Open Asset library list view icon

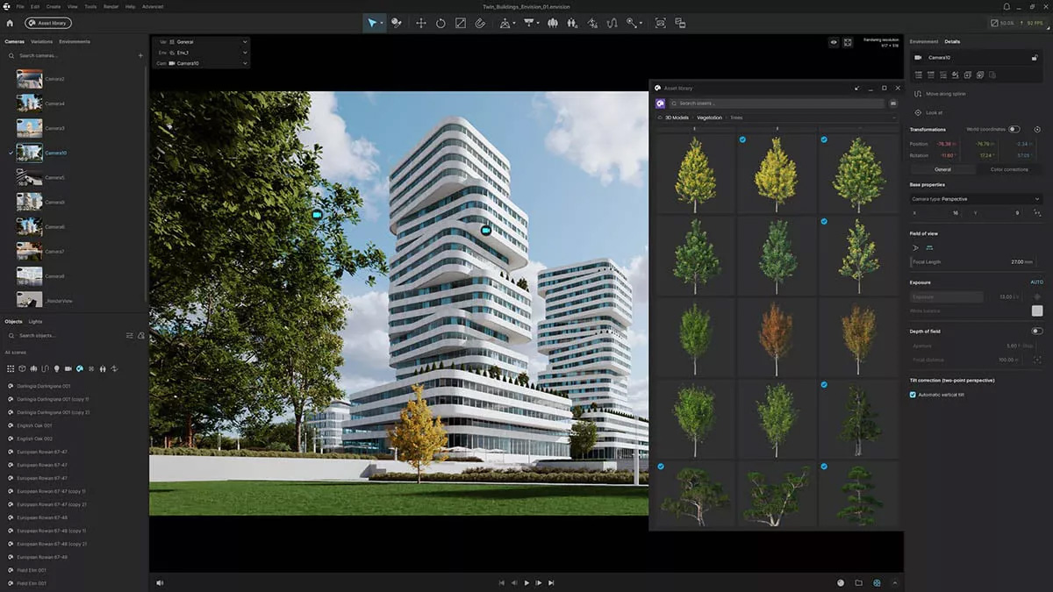click(x=893, y=103)
